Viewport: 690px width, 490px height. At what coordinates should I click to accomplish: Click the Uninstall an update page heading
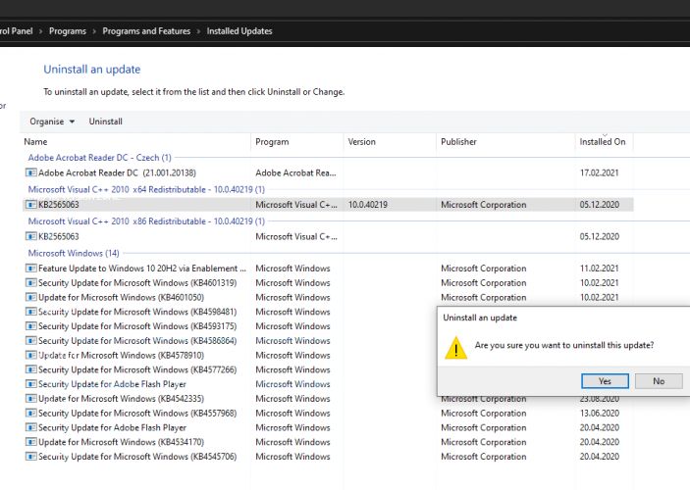pyautogui.click(x=92, y=70)
